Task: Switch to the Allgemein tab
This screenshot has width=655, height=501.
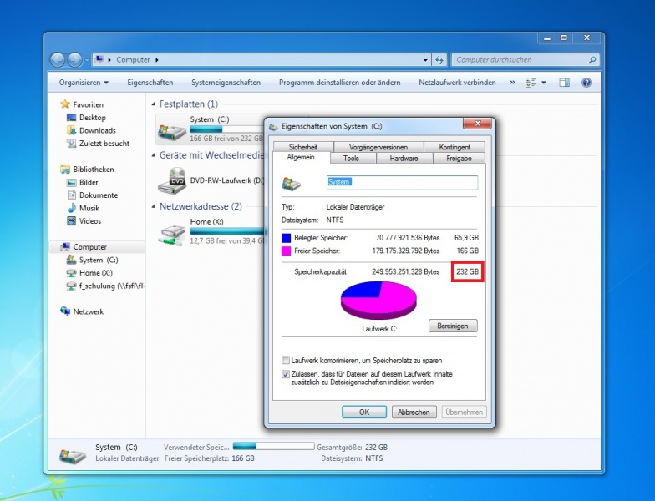Action: [301, 157]
